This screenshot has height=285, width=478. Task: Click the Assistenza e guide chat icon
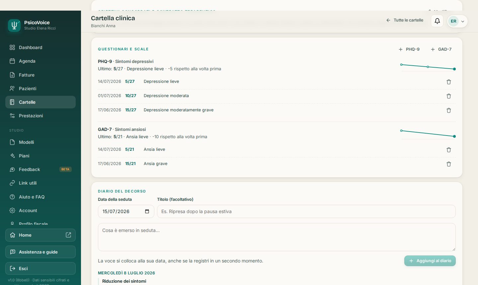(x=13, y=252)
